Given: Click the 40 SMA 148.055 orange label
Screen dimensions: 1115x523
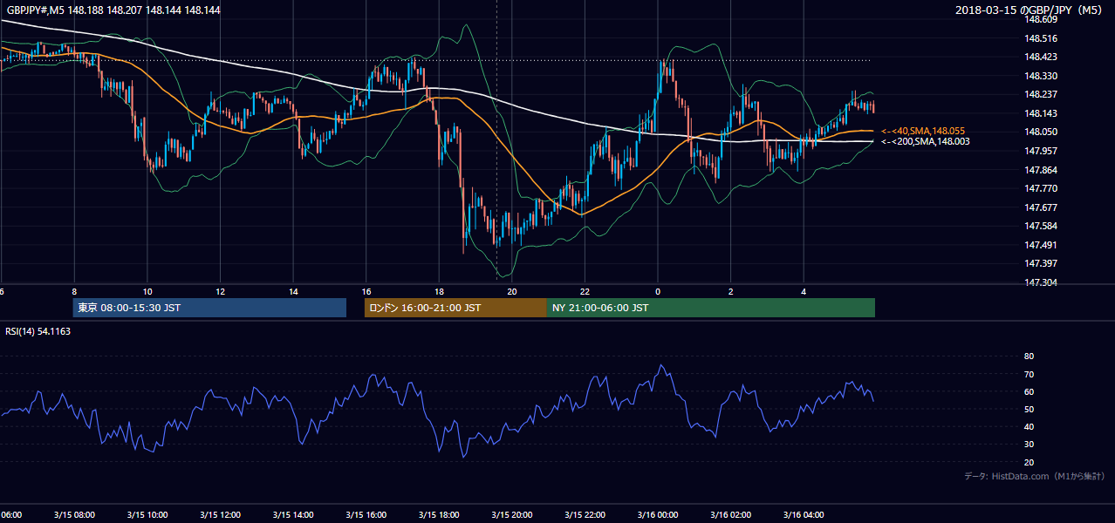Looking at the screenshot, I should pyautogui.click(x=925, y=131).
